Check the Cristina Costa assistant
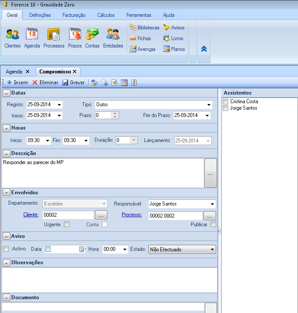The width and height of the screenshot is (298, 313). tap(226, 101)
